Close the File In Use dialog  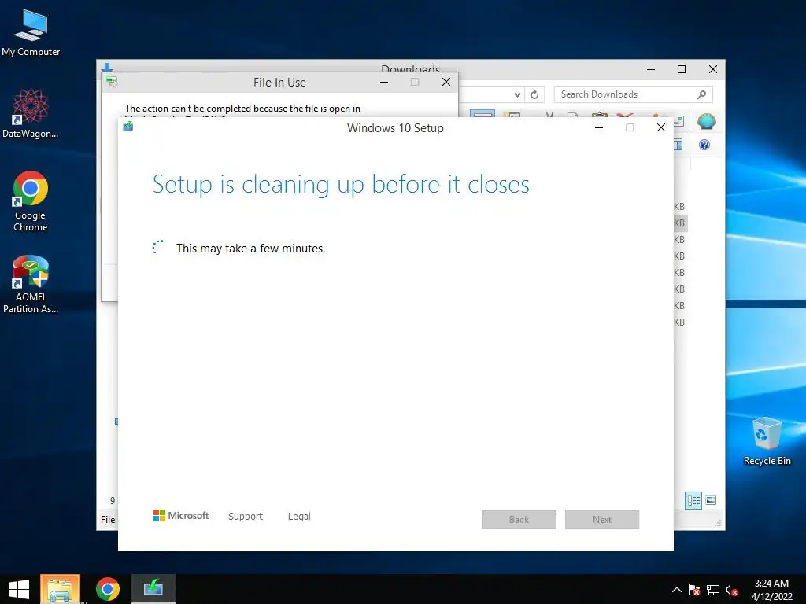point(446,82)
